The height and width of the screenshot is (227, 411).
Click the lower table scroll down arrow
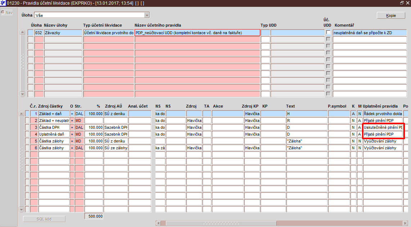(x=22, y=209)
